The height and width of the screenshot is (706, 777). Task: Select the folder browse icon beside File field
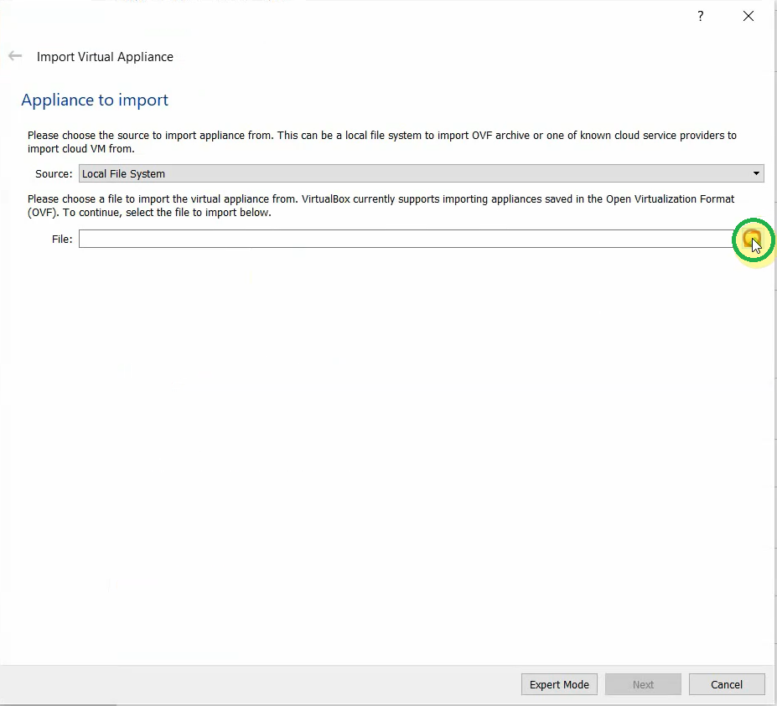pos(752,240)
